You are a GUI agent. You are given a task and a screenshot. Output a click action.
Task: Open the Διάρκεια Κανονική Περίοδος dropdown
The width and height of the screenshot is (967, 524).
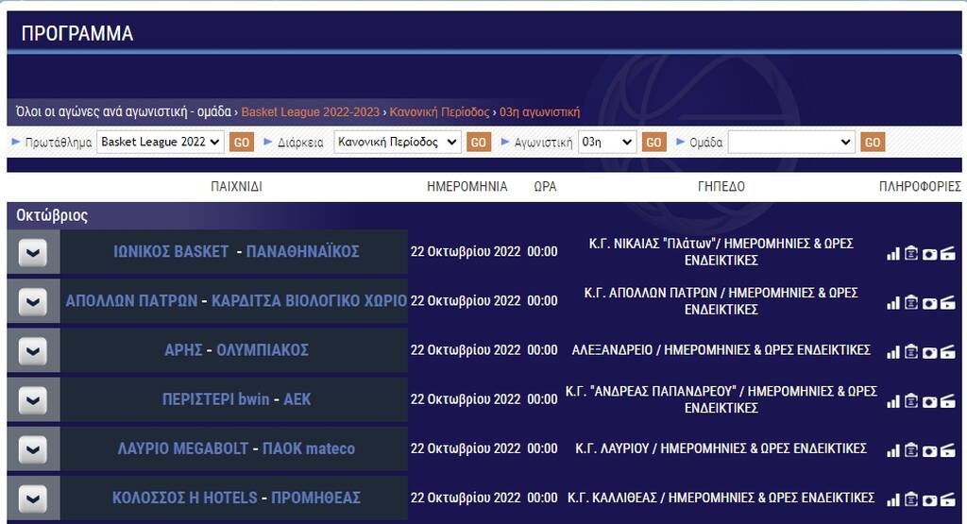[x=398, y=142]
